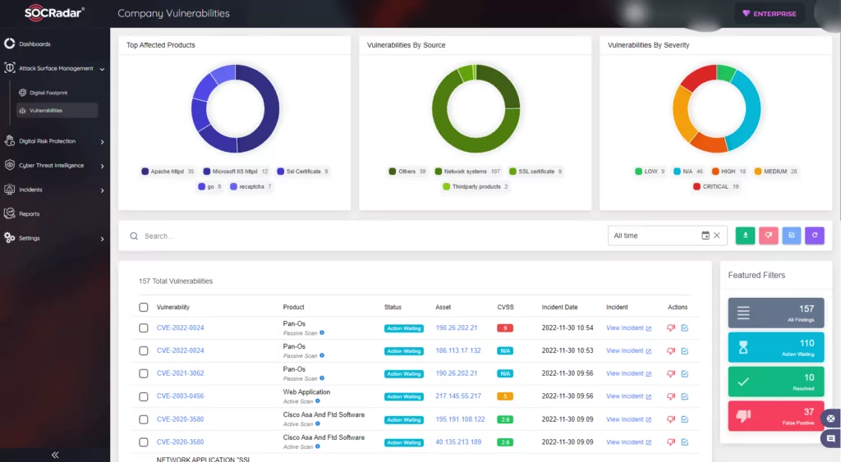Click Action Waiting badge on CVE-2021-3062 row
Viewport: 841px width, 462px height.
(404, 373)
